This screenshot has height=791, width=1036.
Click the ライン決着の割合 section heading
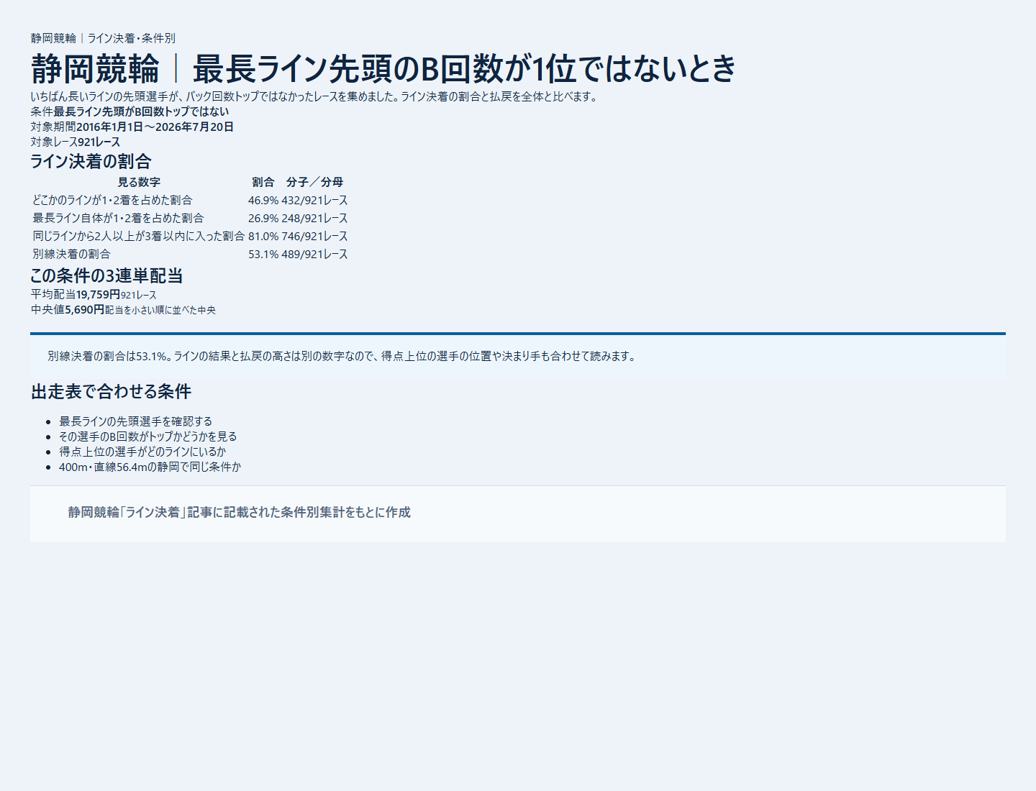(x=91, y=161)
